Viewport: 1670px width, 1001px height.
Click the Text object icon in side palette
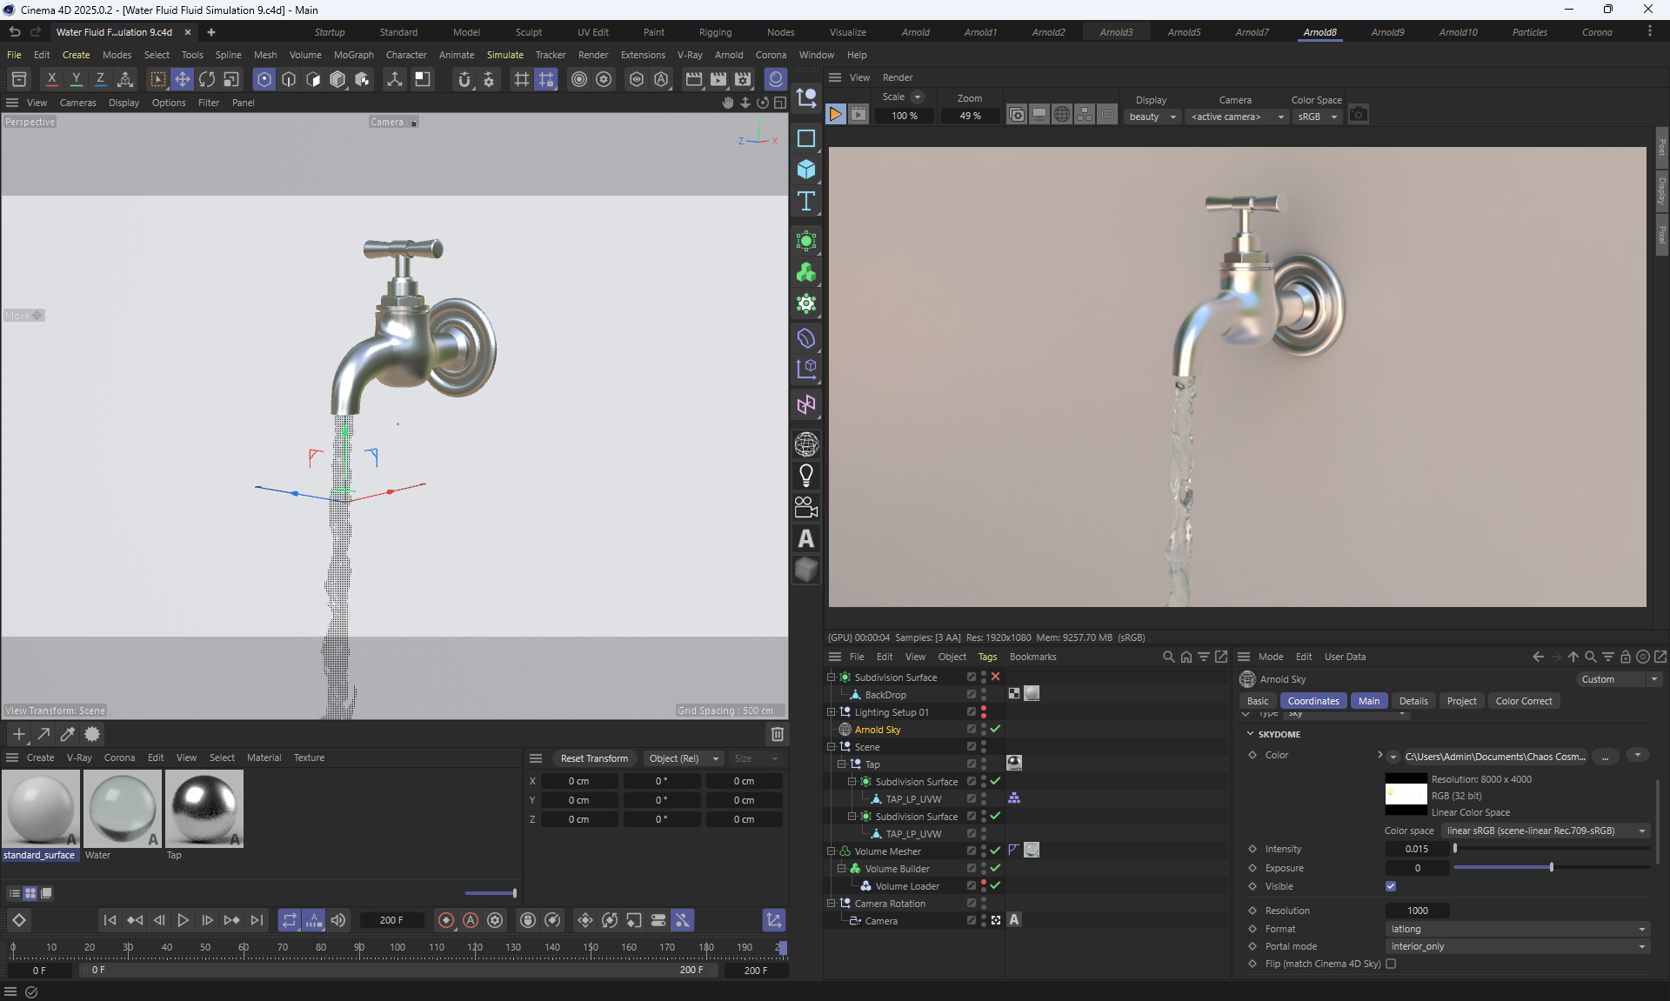click(806, 202)
